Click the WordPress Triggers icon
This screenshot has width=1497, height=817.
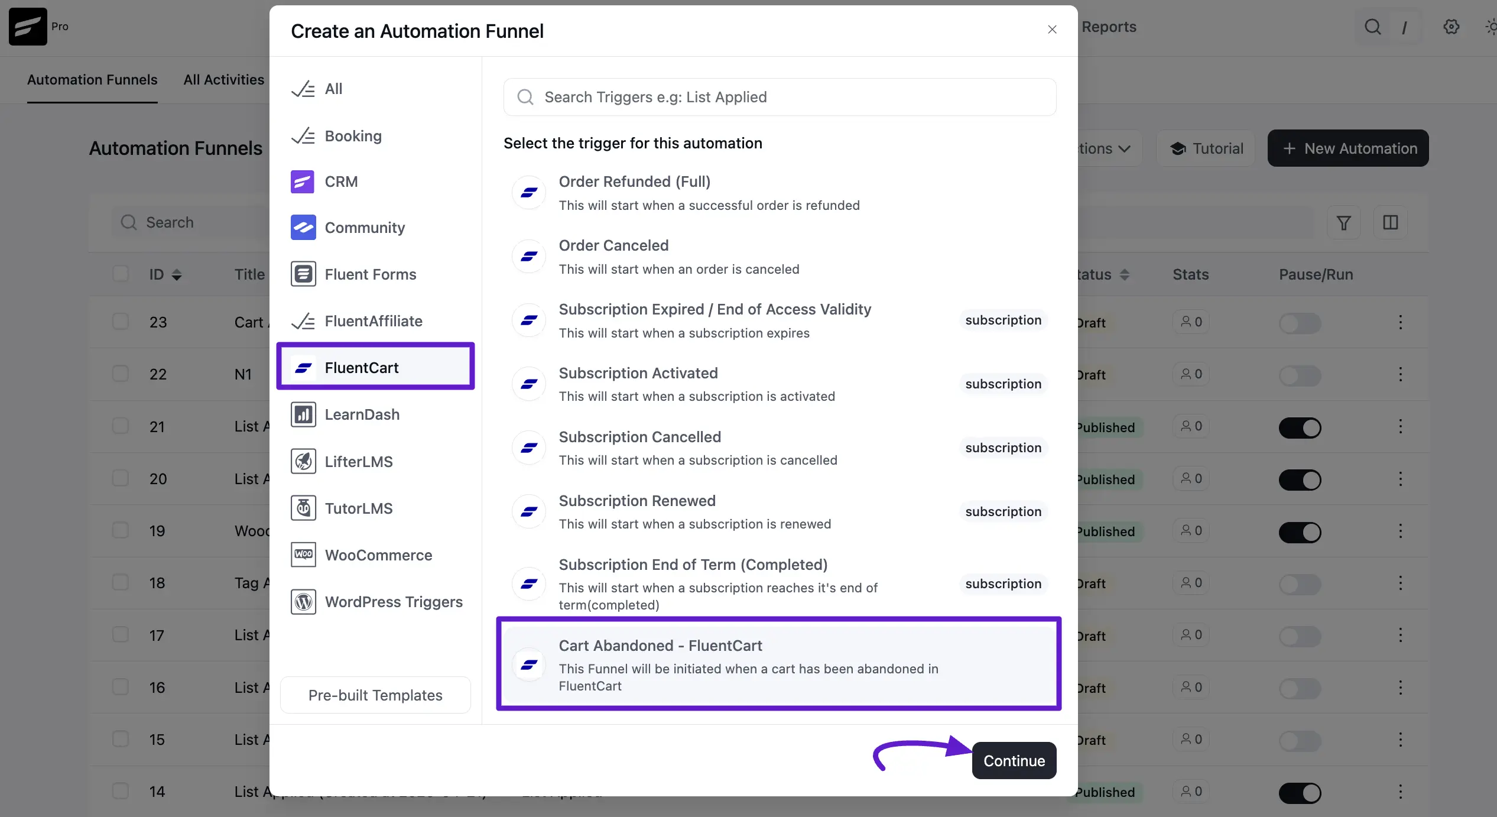point(303,602)
